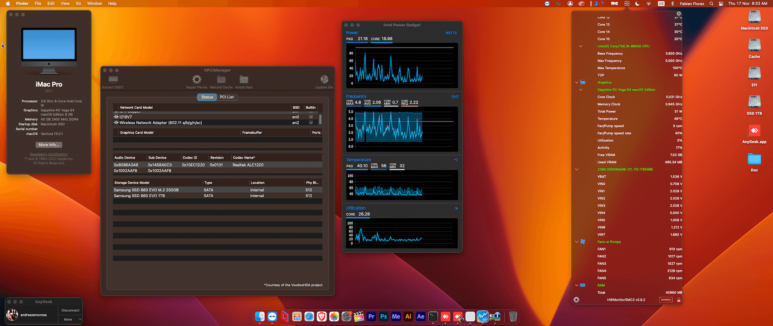
Task: Click Repair Perms gear icon
Action: point(196,79)
